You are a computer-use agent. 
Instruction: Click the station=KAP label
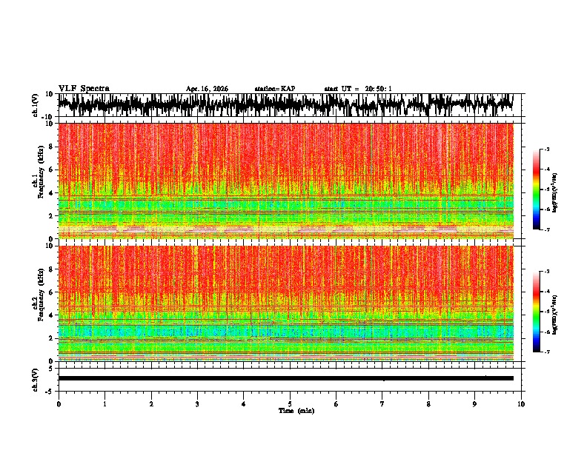tap(275, 89)
